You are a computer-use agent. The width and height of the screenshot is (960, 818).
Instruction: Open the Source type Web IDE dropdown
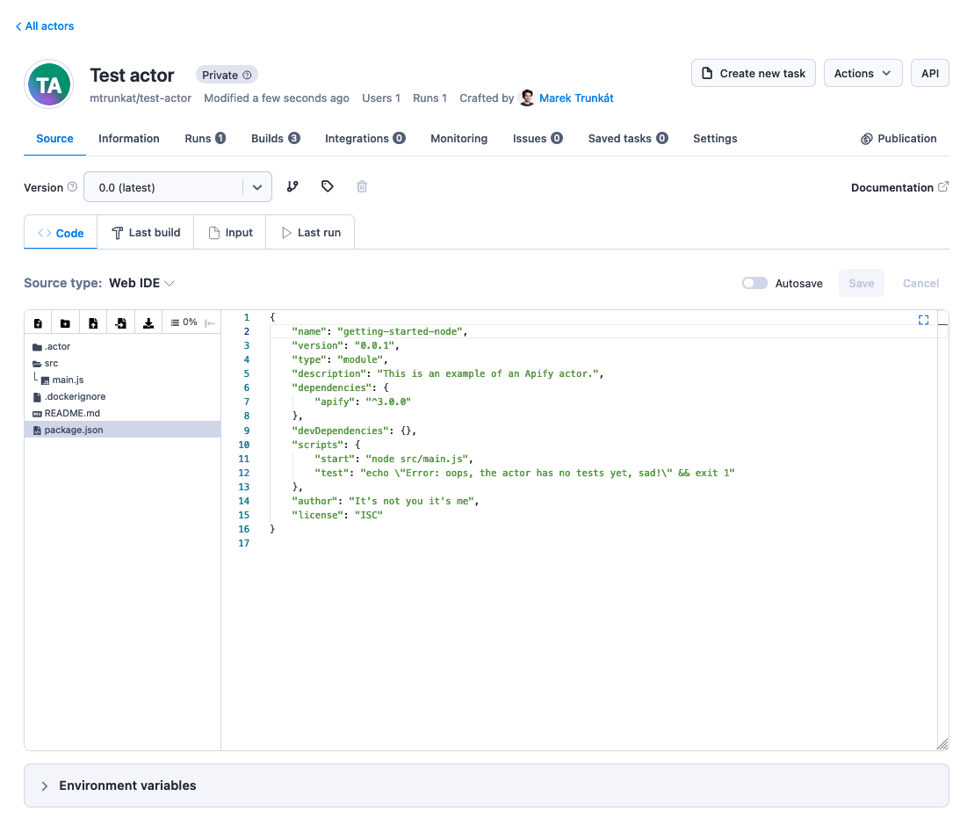141,283
